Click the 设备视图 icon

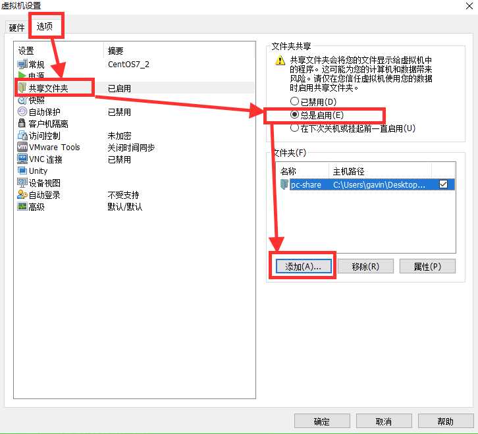point(22,182)
